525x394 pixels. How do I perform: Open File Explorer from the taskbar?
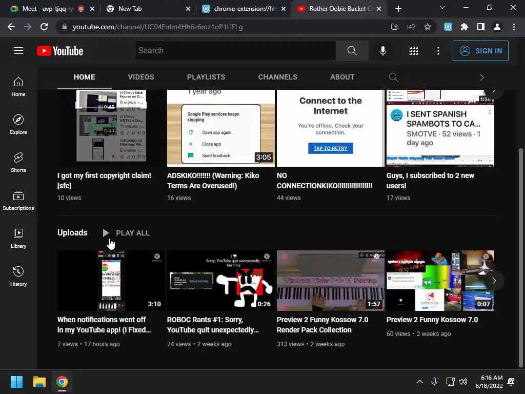[x=39, y=382]
